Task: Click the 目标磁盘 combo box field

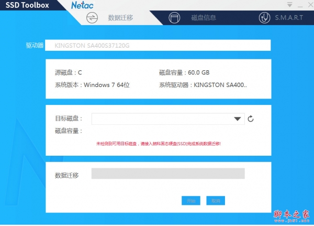Action: 168,119
